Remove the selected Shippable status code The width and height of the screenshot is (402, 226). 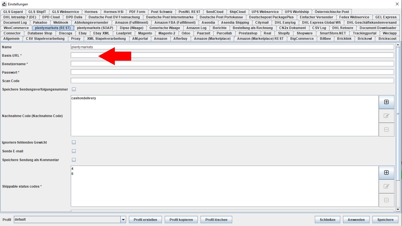point(386,200)
